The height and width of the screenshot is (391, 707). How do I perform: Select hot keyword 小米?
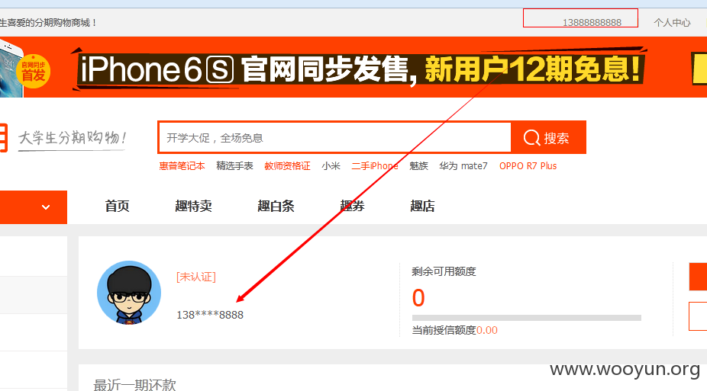(331, 166)
